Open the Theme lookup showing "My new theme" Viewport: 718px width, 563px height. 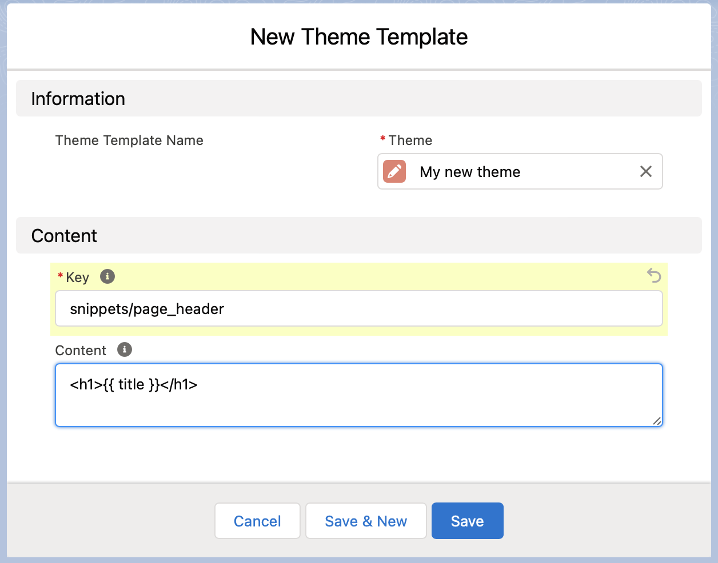pyautogui.click(x=514, y=172)
